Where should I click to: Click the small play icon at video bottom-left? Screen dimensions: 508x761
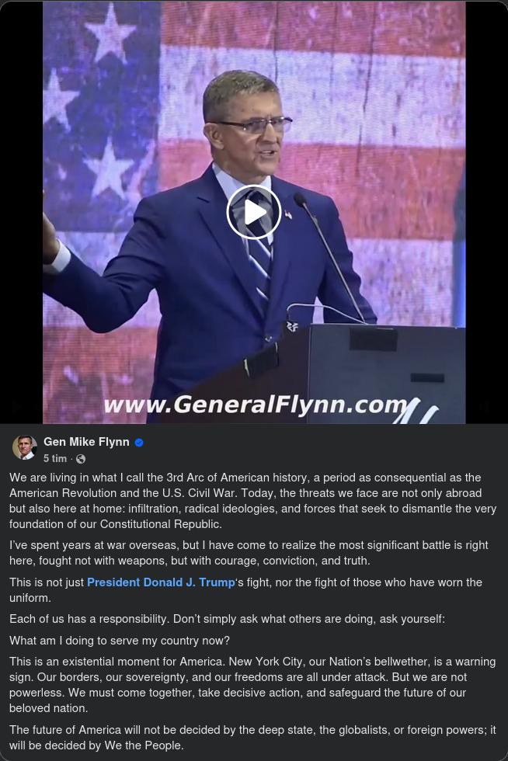pos(16,407)
